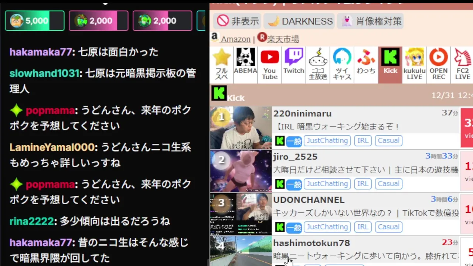Click hakamaka77 on 昔のニコ生 message

pyautogui.click(x=41, y=243)
